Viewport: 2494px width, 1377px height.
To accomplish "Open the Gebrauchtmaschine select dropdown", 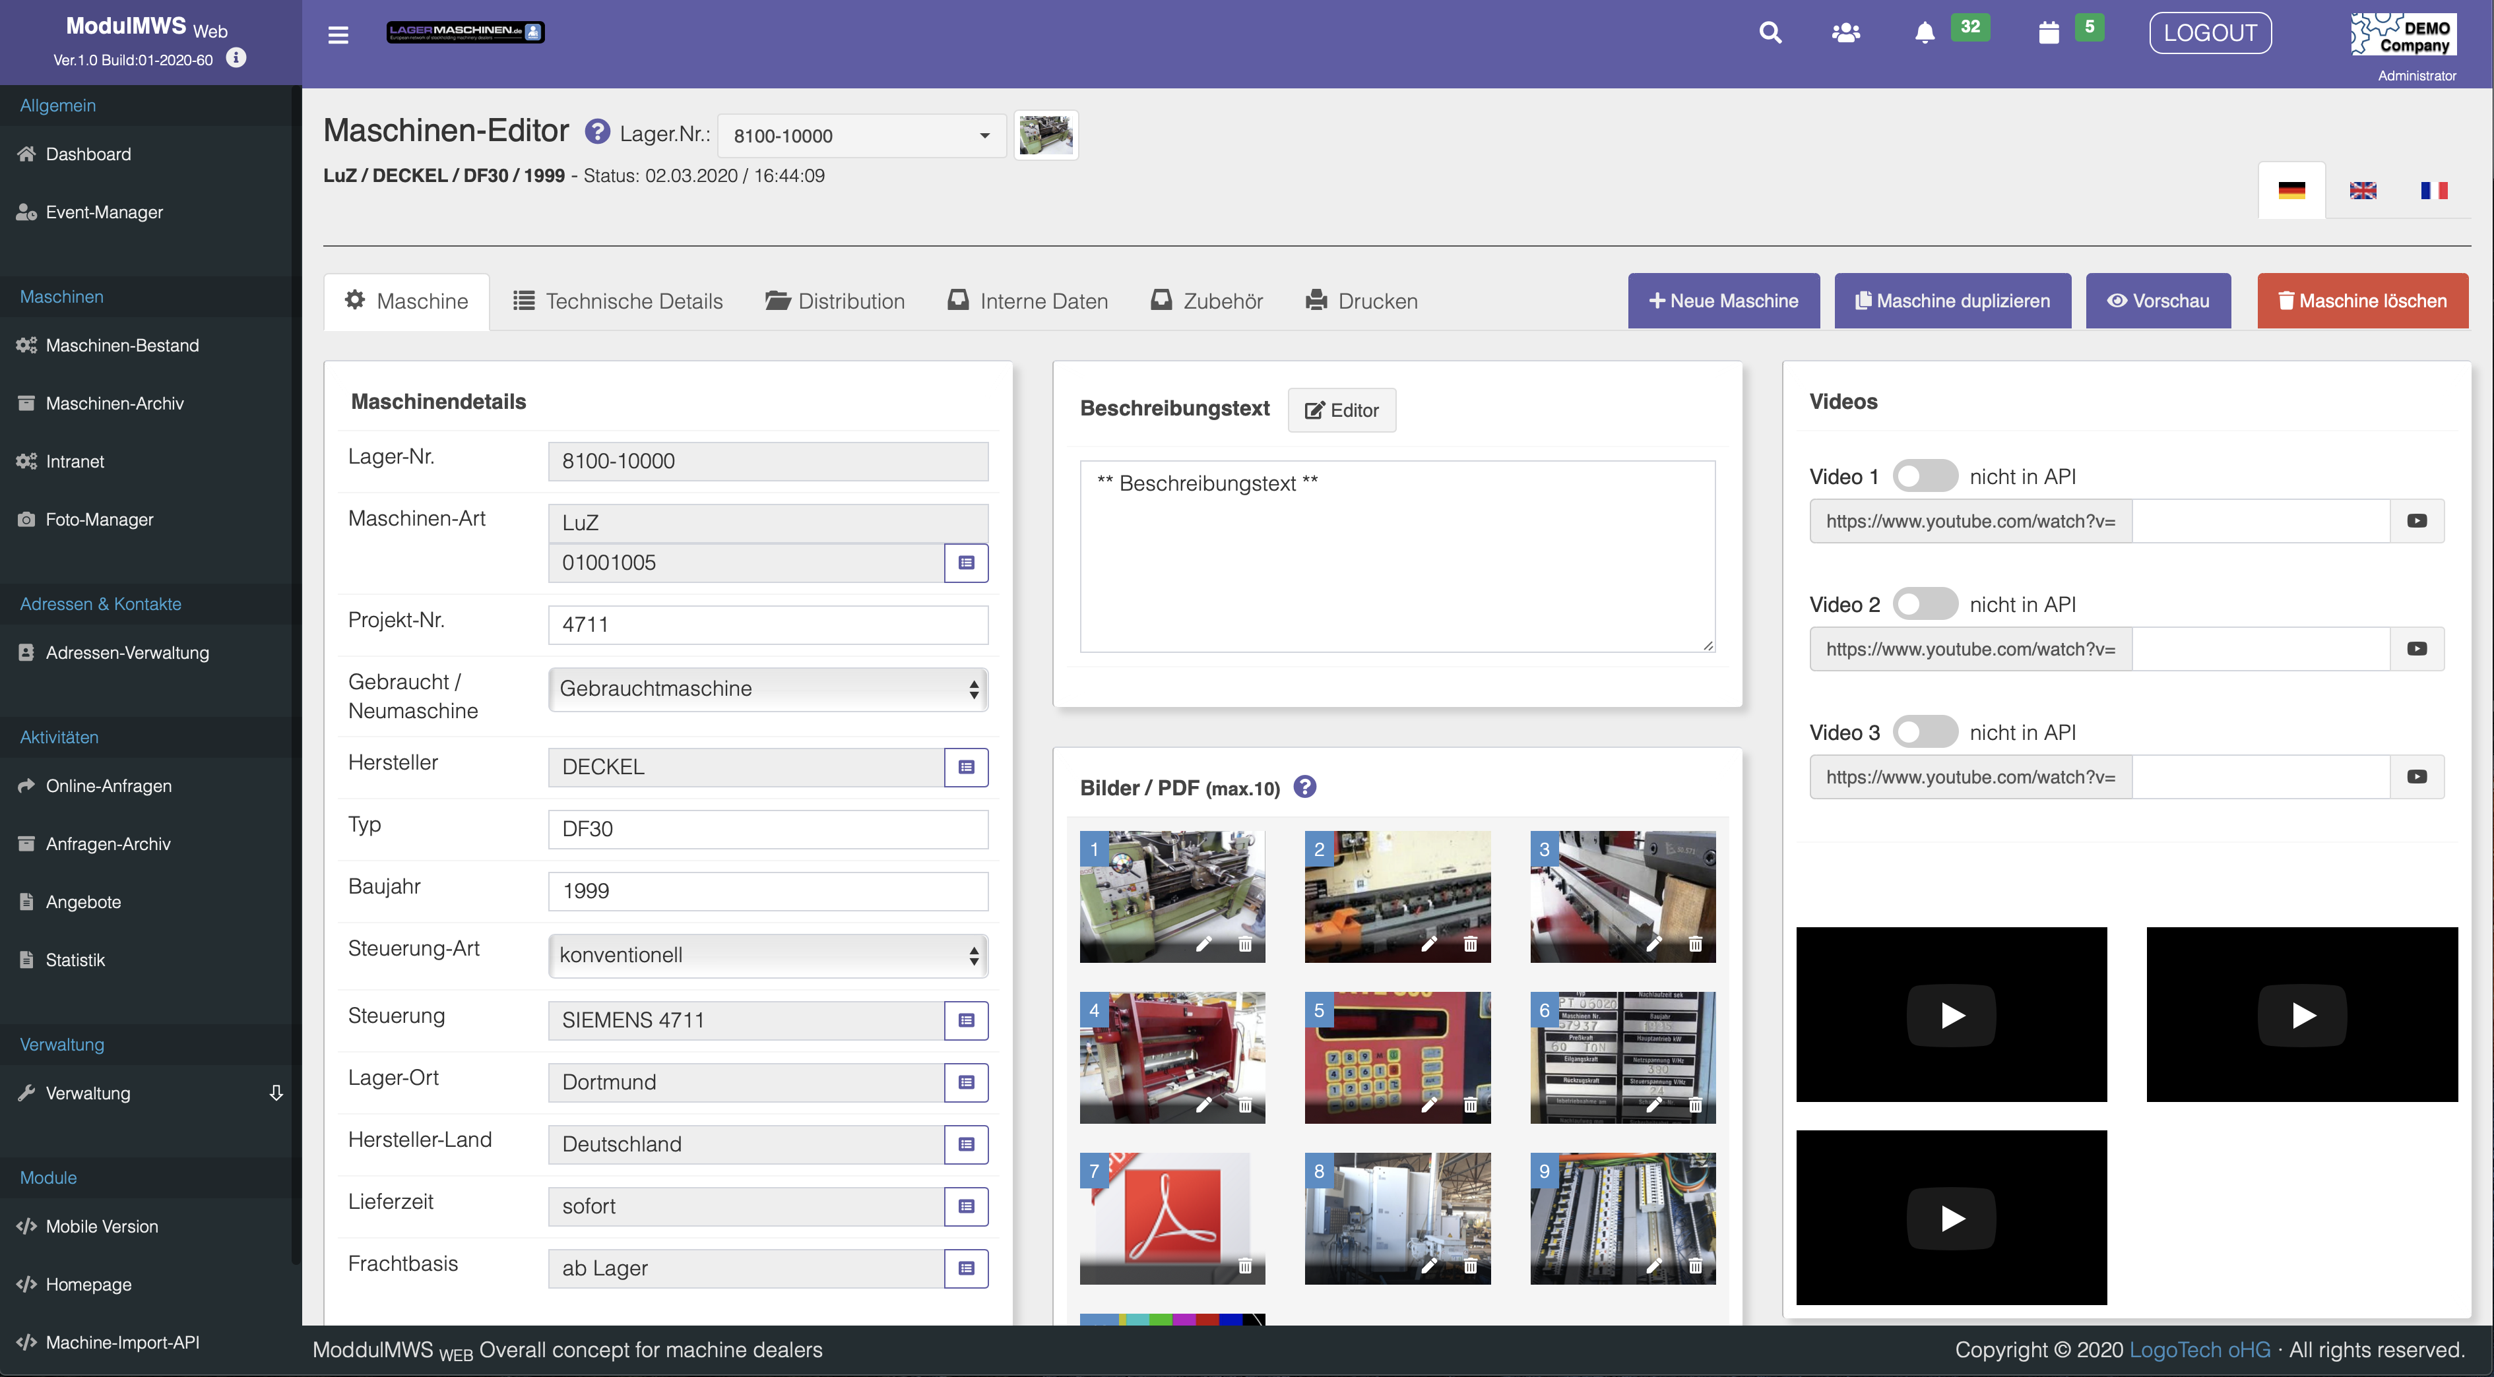I will (768, 689).
